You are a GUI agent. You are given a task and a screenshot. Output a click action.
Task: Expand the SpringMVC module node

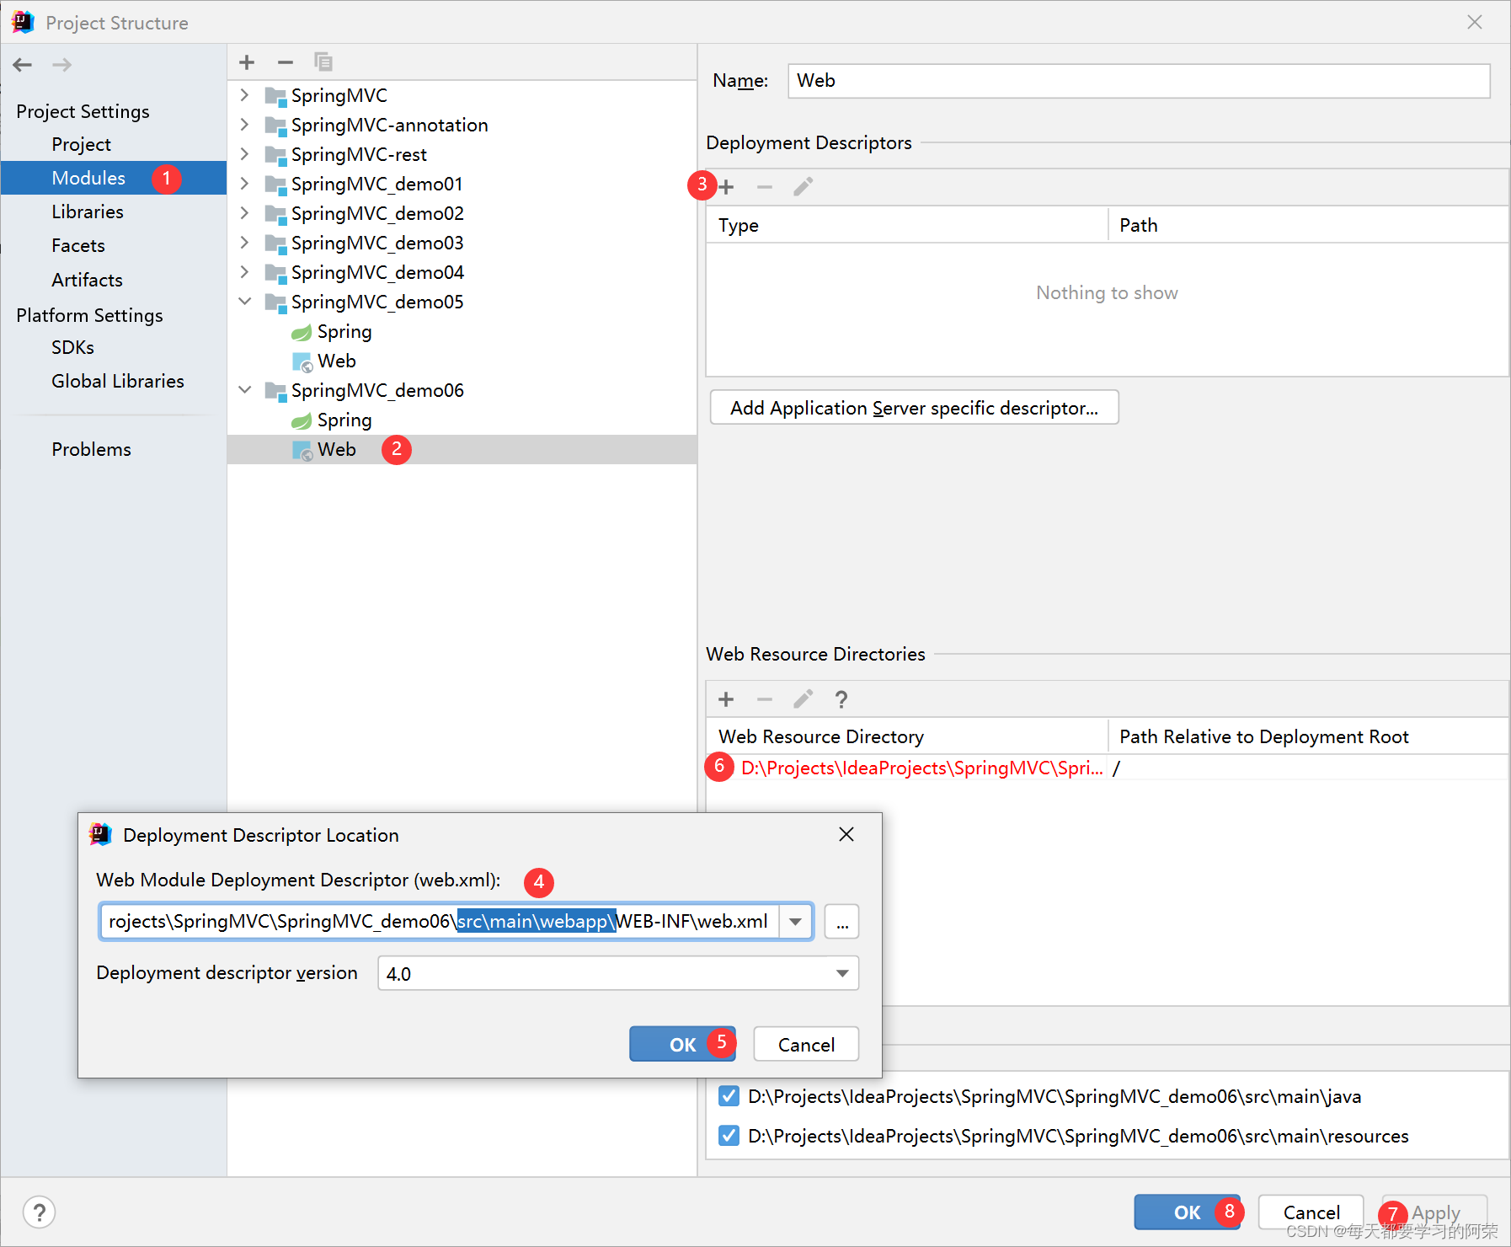coord(244,95)
